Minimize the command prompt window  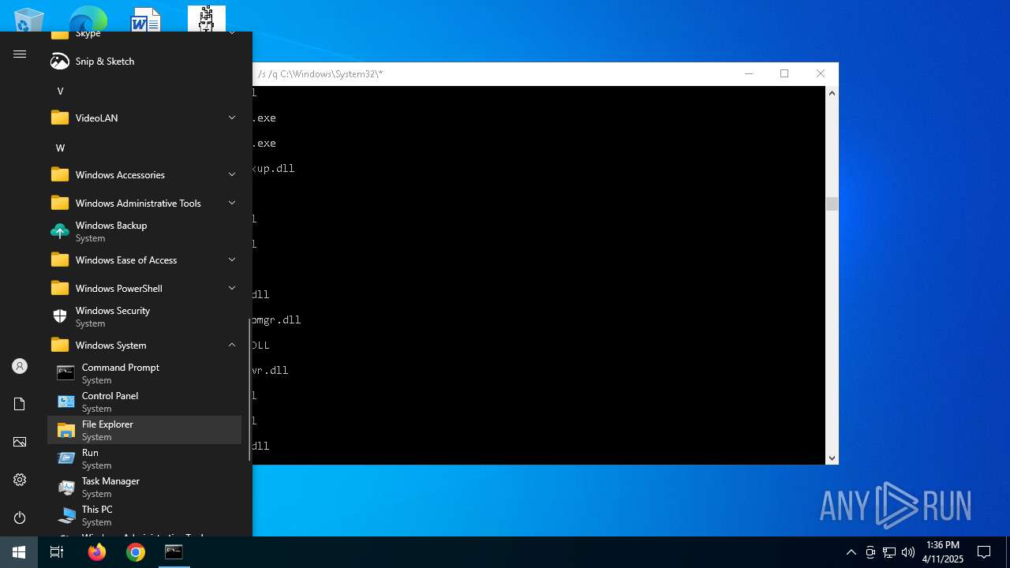tap(749, 73)
